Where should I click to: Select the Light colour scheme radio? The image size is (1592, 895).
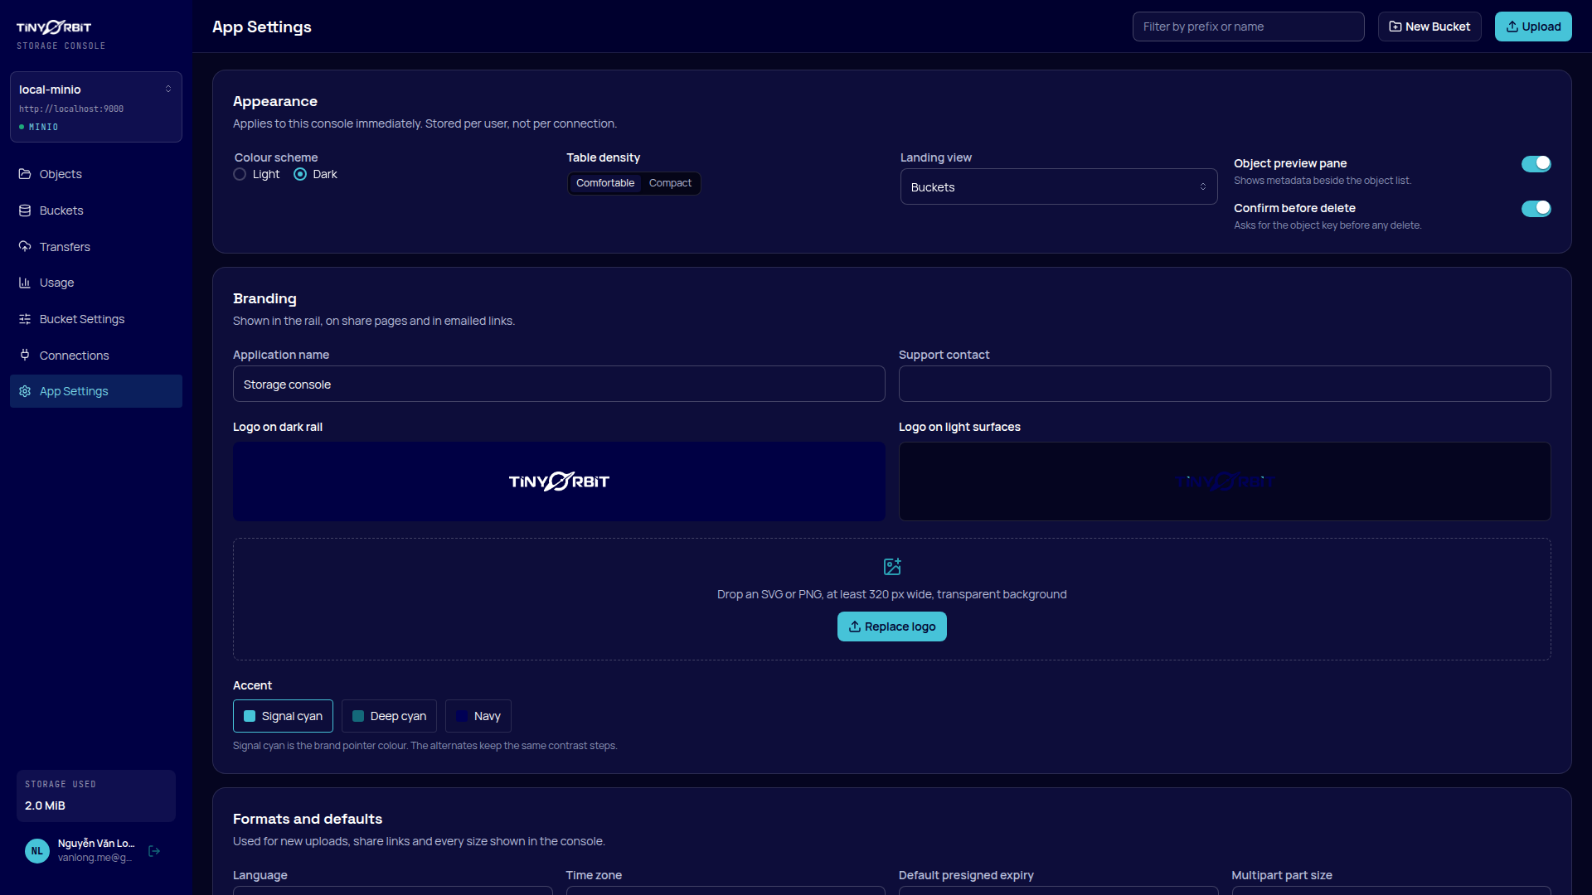pos(240,174)
